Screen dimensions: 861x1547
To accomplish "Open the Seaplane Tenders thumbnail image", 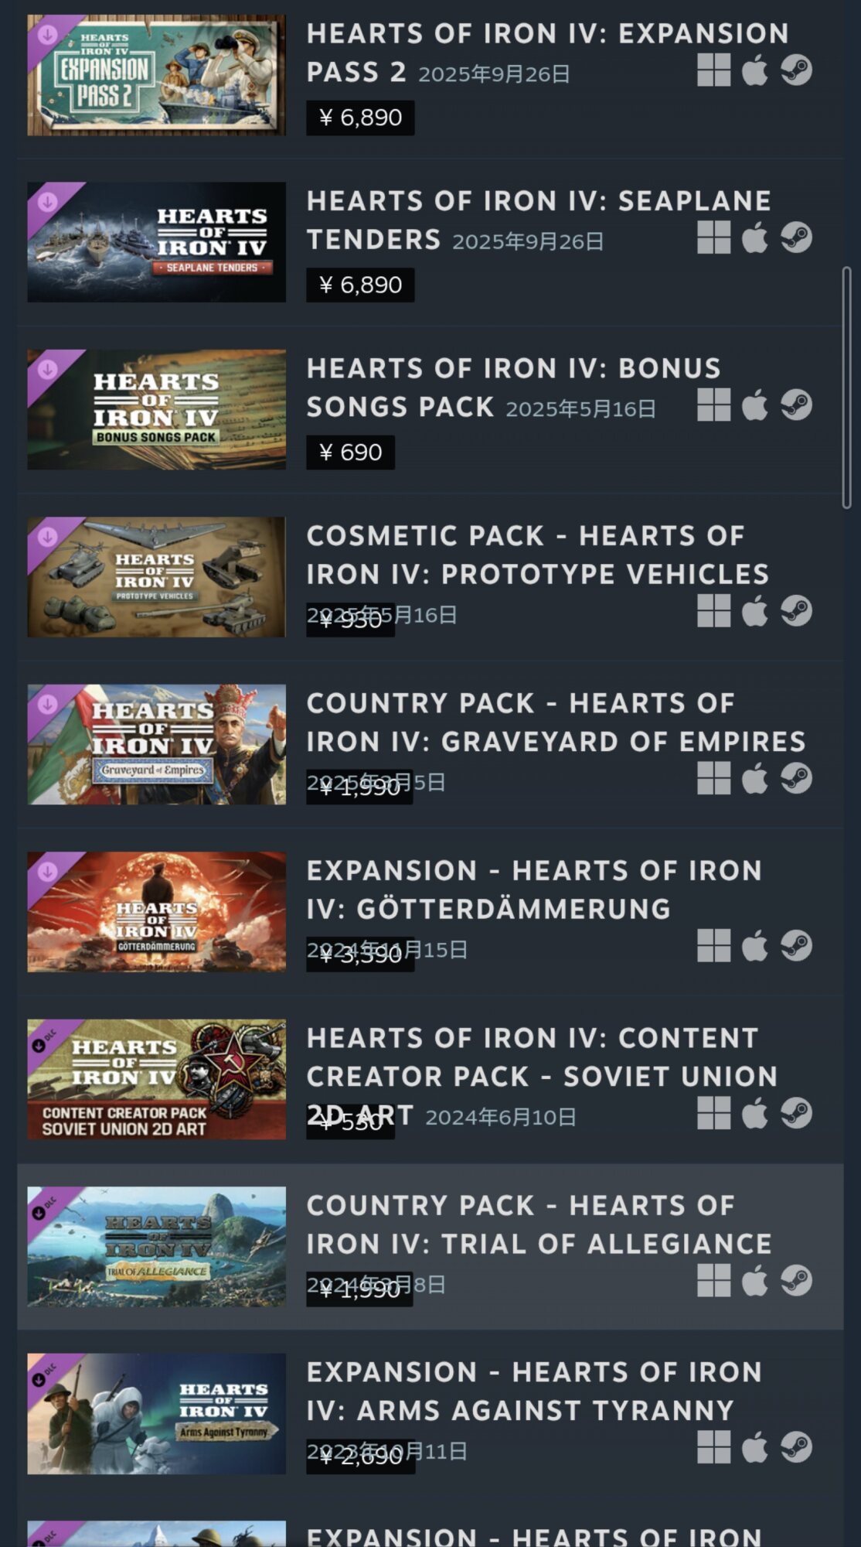I will (156, 242).
